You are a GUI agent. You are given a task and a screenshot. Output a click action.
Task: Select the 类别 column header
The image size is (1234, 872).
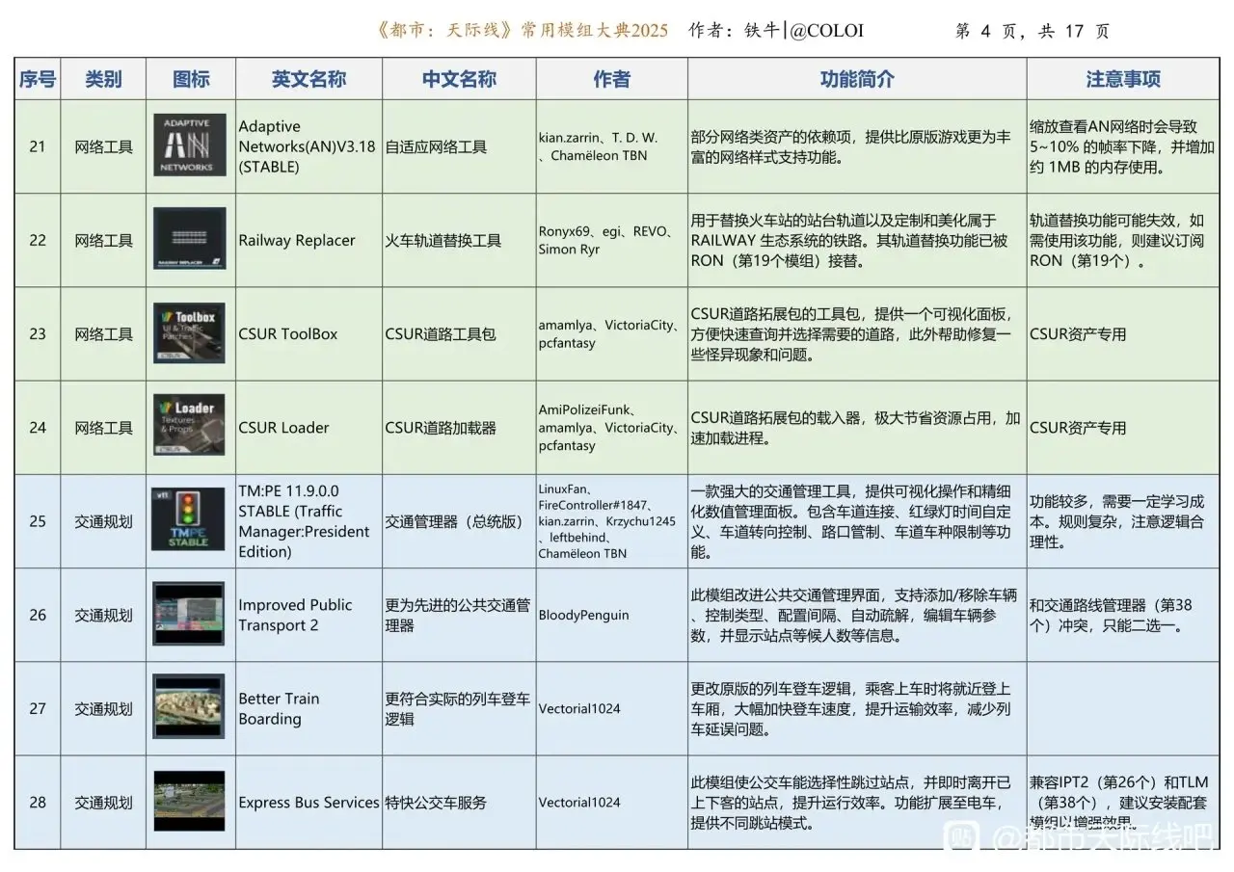(x=103, y=79)
